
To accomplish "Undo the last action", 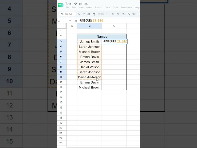I will 78,14.
